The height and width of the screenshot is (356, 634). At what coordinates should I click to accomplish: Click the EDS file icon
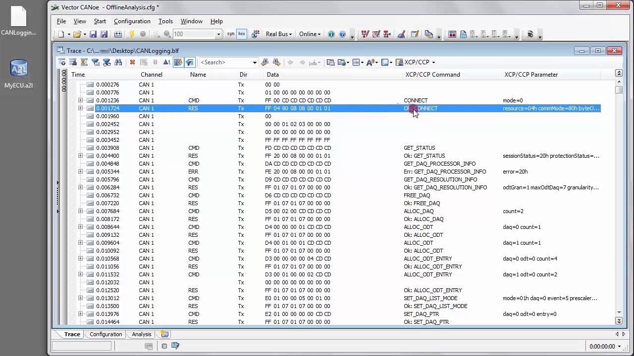click(x=464, y=34)
